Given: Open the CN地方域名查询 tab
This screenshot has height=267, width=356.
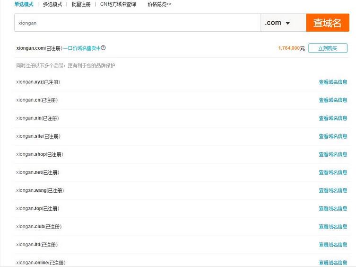Looking at the screenshot, I should coord(118,4).
